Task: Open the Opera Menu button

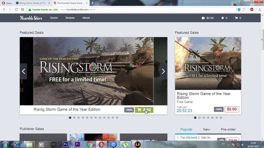Action: tap(7, 3)
